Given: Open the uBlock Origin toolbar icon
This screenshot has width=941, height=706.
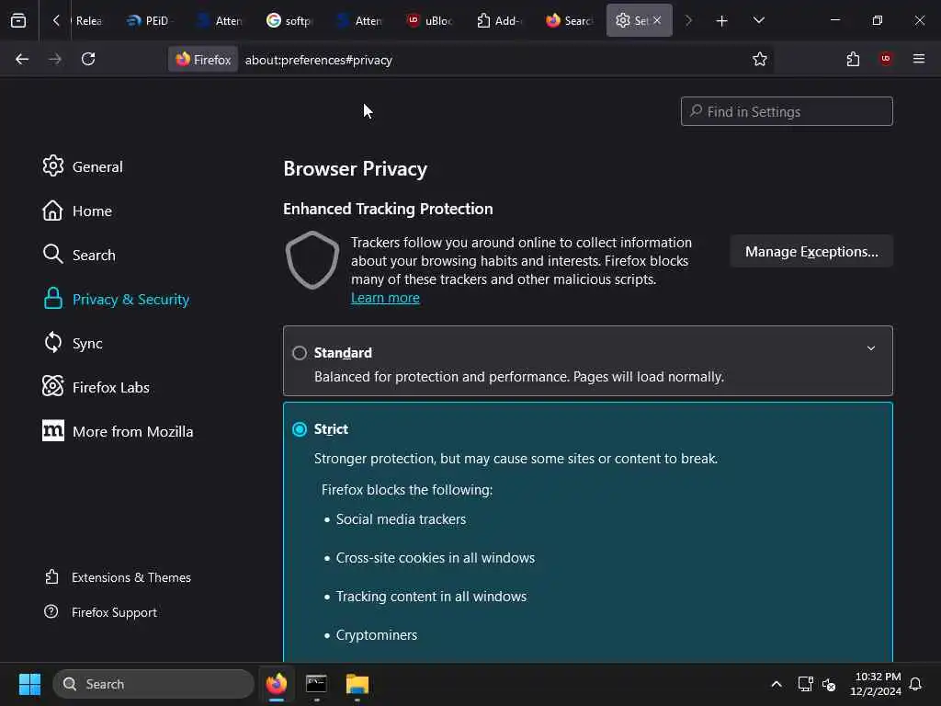Looking at the screenshot, I should pos(886,59).
